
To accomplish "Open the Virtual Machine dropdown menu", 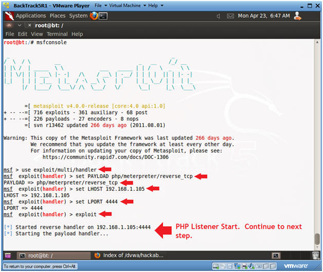I will tap(128, 6).
